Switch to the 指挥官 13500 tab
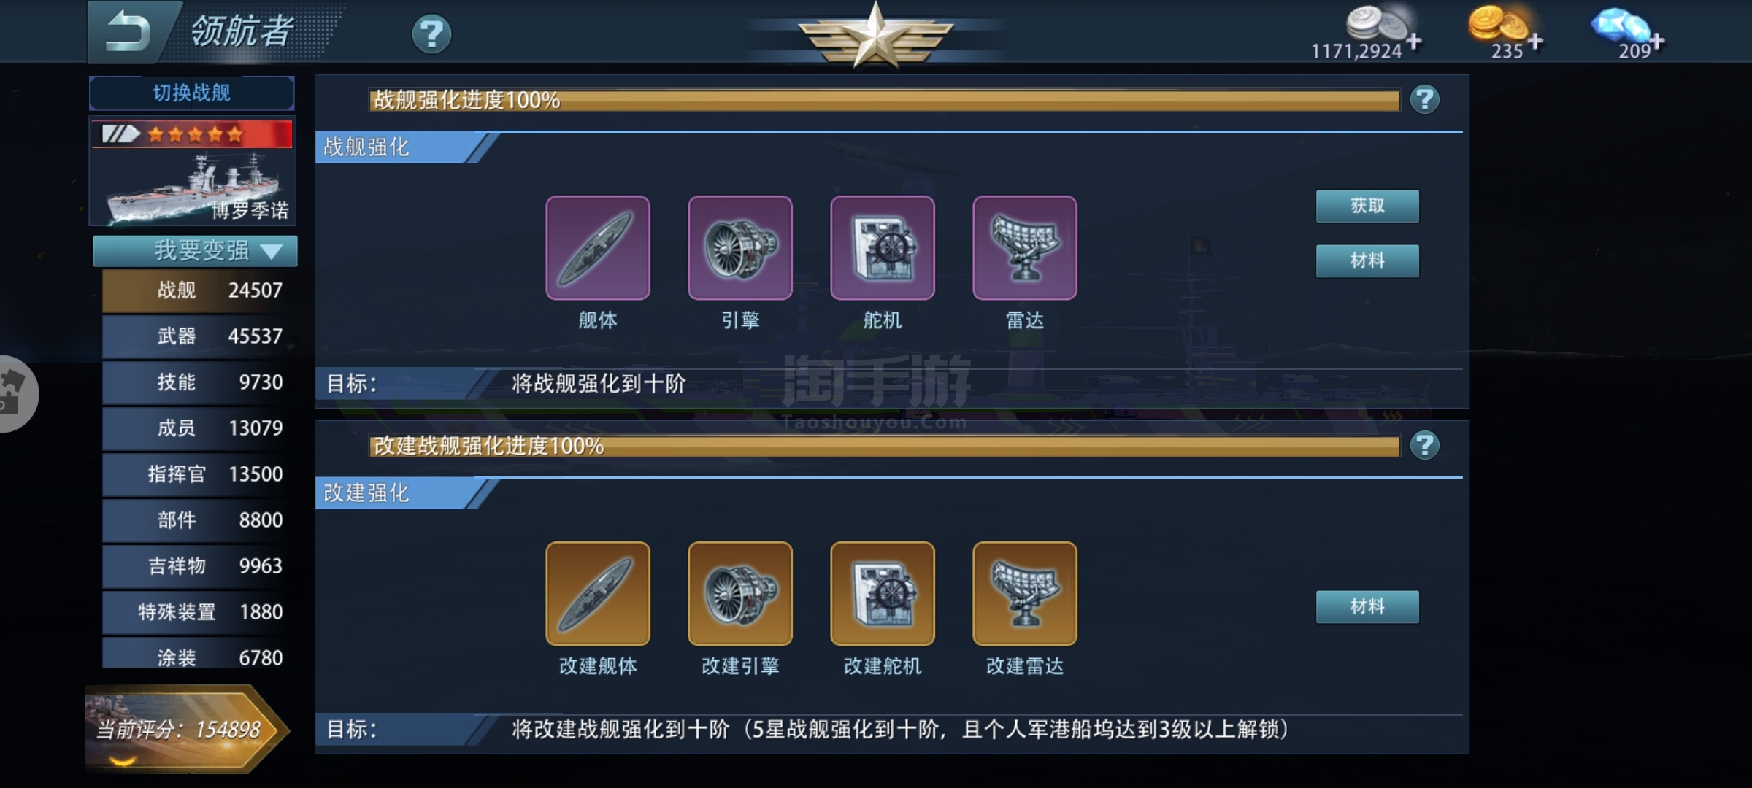Image resolution: width=1752 pixels, height=788 pixels. pyautogui.click(x=199, y=474)
